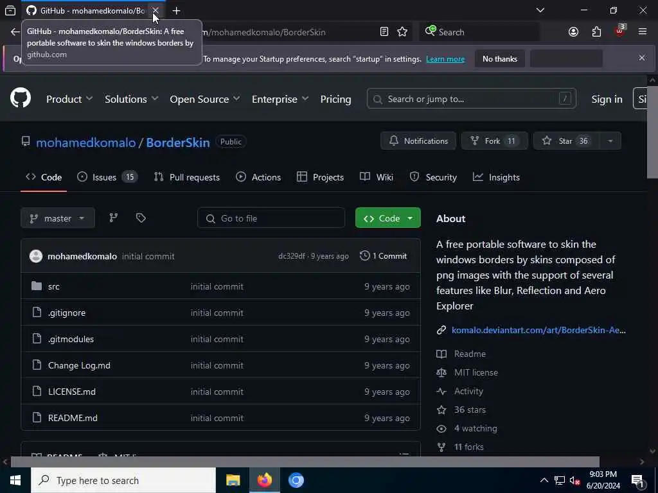Viewport: 658px width, 493px height.
Task: Click the network tray icon
Action: coord(559,480)
